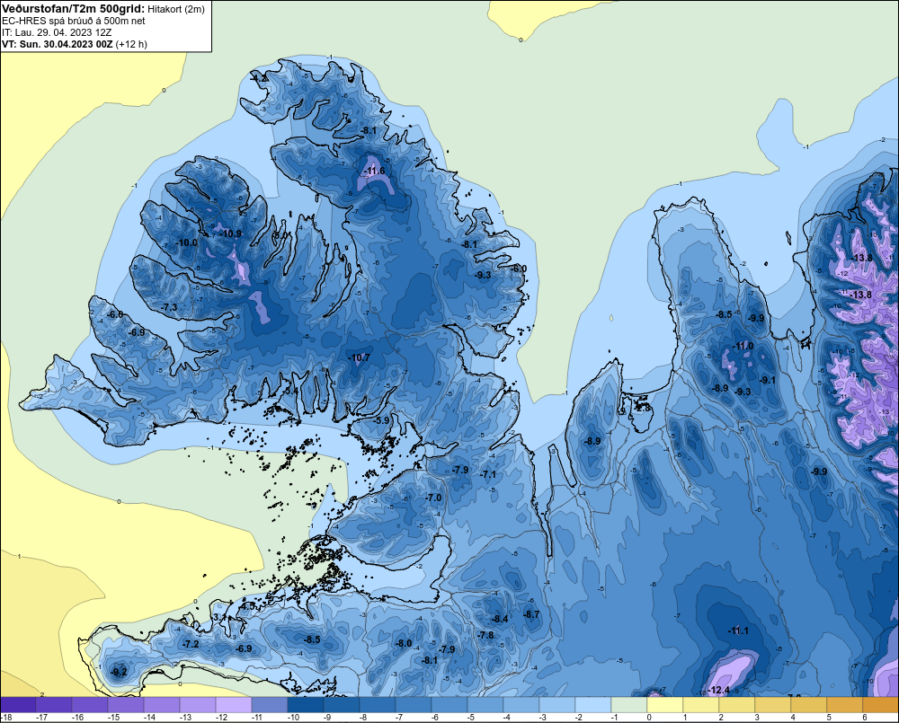Click the -10.9 temperature label

231,234
